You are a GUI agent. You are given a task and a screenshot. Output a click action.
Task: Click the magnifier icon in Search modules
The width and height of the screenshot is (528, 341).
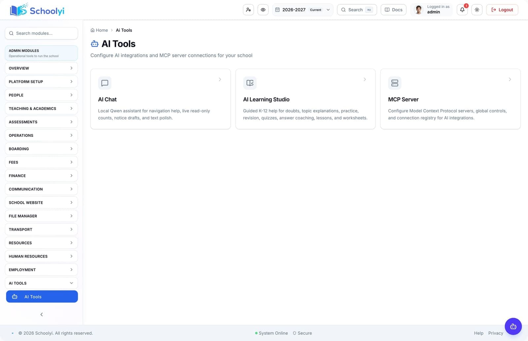[11, 33]
